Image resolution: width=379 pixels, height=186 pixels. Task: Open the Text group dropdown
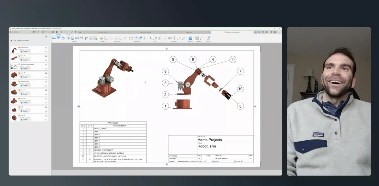(155, 41)
